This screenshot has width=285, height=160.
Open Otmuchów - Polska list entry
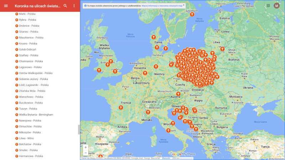[x=30, y=127]
